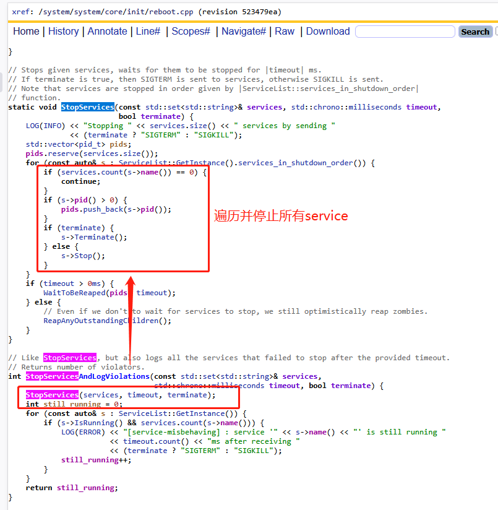
Task: Toggle line numbers via Line#
Action: pos(148,31)
